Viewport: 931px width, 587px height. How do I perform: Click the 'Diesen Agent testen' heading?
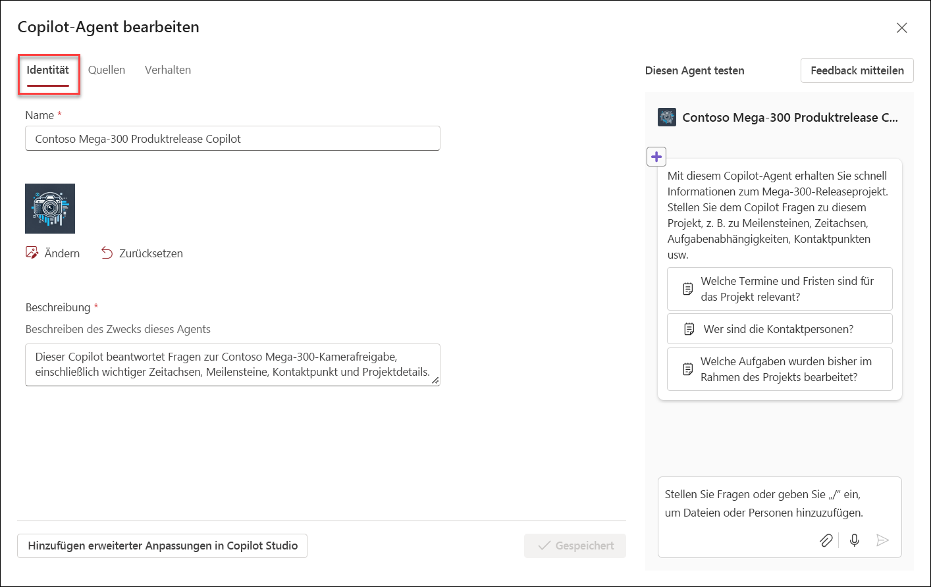(x=695, y=70)
